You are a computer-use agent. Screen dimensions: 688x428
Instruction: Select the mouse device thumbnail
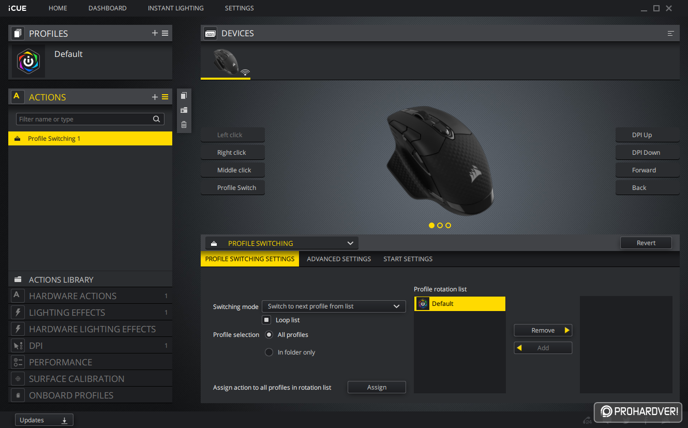226,62
